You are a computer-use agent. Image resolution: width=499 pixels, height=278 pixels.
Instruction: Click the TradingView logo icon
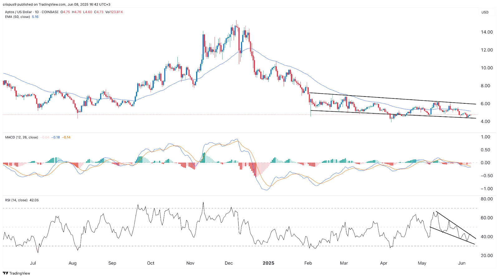5,273
